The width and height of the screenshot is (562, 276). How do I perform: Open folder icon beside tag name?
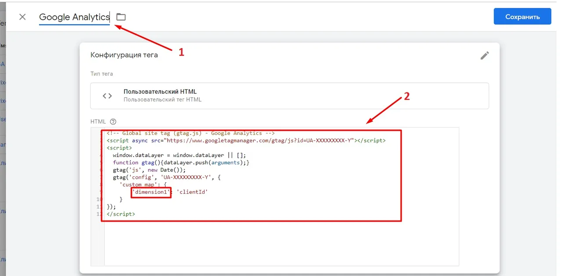121,17
